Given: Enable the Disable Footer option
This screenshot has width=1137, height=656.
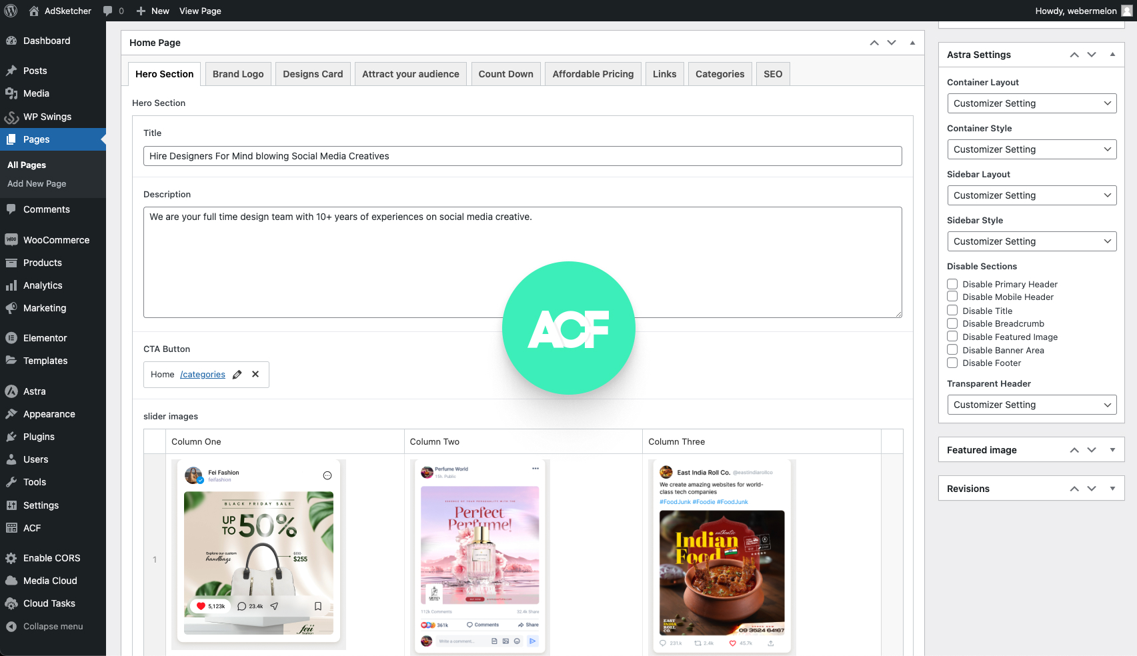Looking at the screenshot, I should (952, 363).
